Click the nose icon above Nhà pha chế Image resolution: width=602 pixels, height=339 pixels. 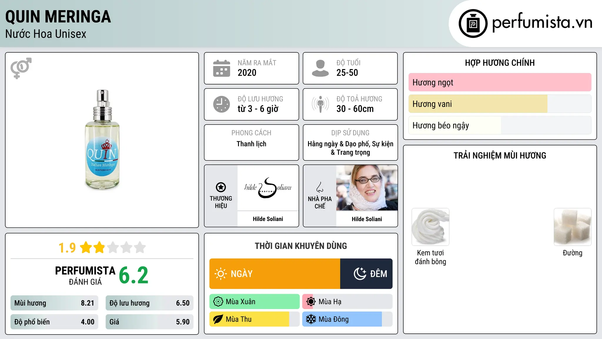point(320,187)
